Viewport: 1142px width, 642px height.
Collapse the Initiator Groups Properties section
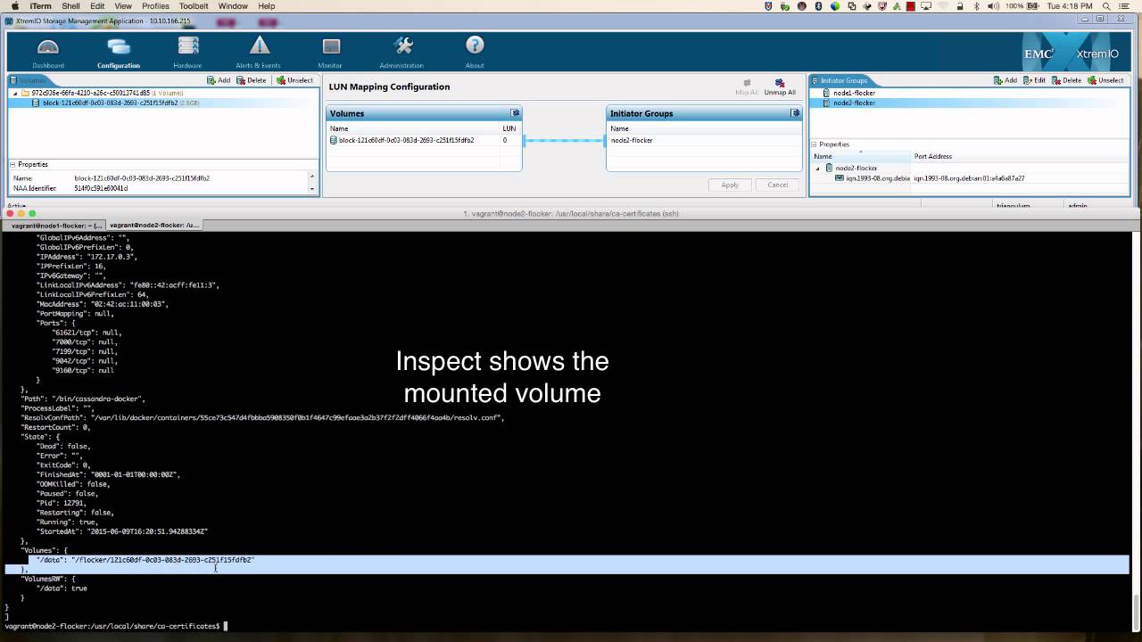pos(815,144)
